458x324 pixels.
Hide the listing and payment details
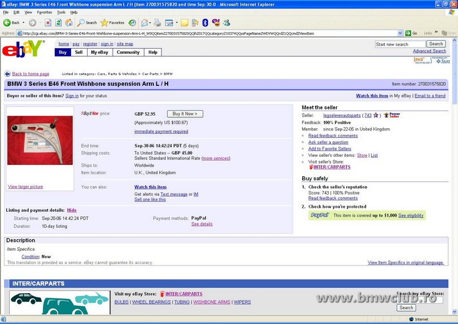[72, 210]
